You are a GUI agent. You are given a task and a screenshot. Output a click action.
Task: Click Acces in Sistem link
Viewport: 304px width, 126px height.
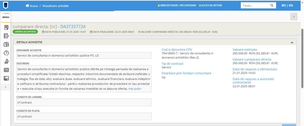click(210, 6)
